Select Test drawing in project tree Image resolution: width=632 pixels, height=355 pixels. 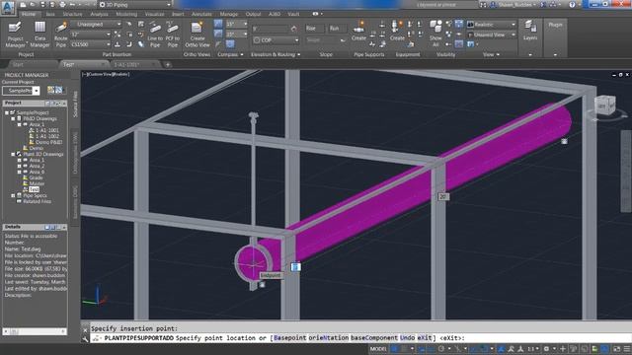click(34, 189)
